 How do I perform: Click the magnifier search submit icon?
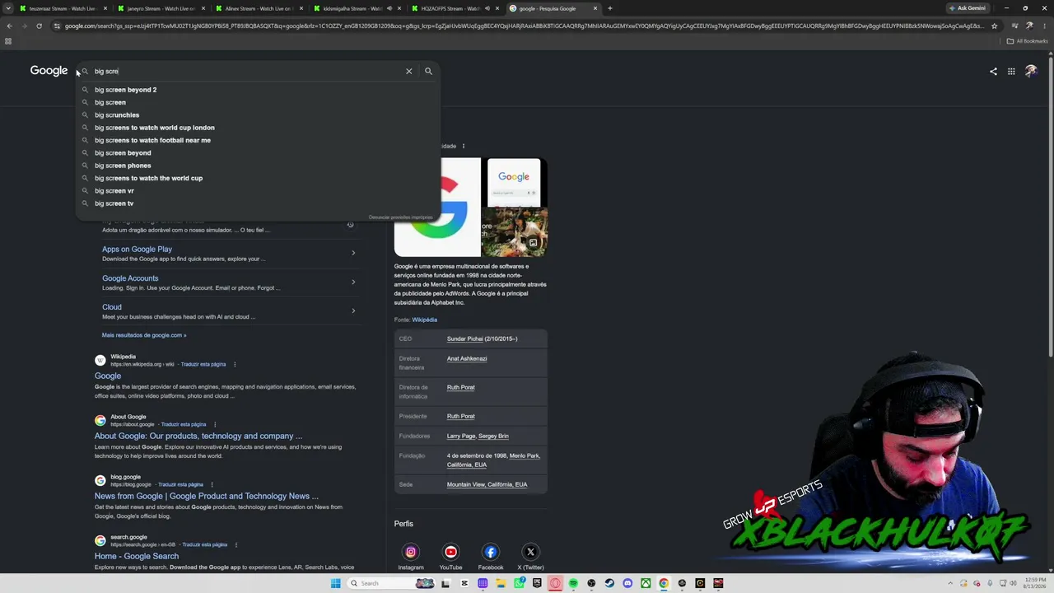pyautogui.click(x=428, y=71)
